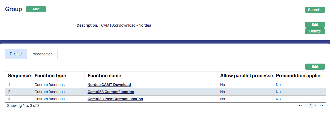Sort by the Function type column header

click(50, 76)
